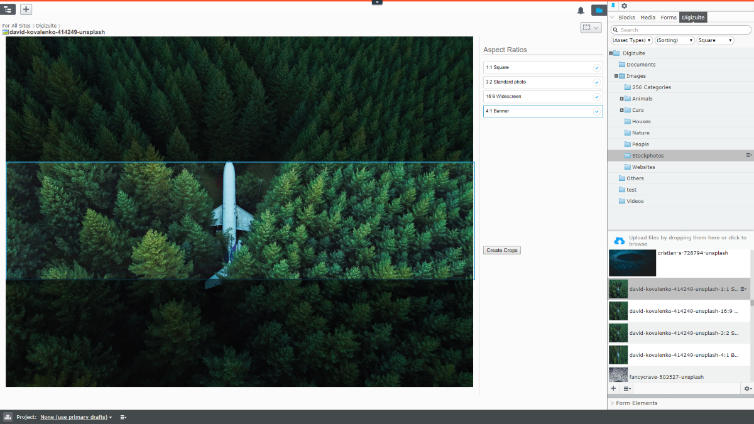
Task: Switch to the Forms tab
Action: (669, 18)
